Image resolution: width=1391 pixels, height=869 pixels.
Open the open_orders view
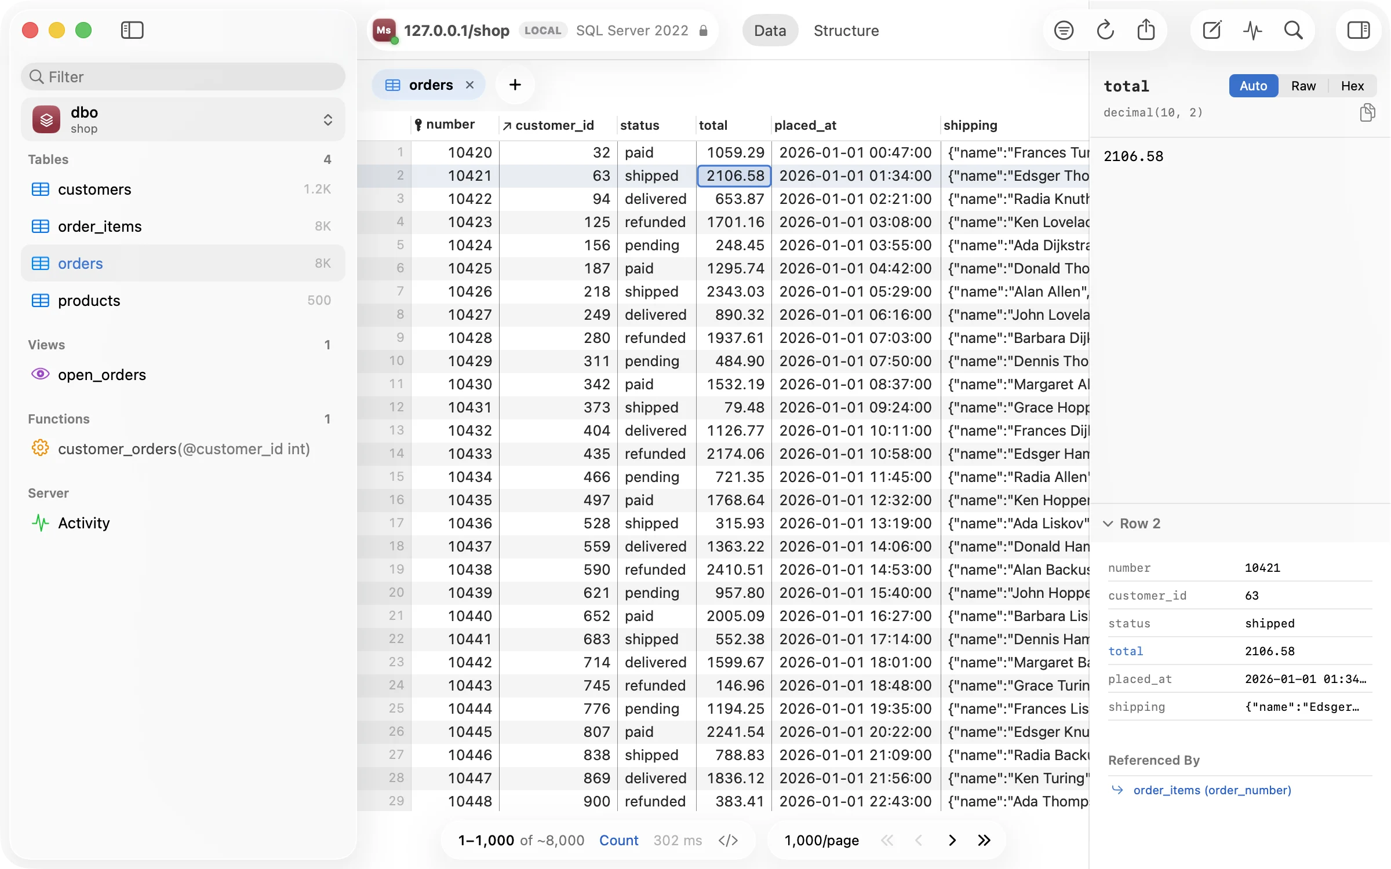point(183,375)
